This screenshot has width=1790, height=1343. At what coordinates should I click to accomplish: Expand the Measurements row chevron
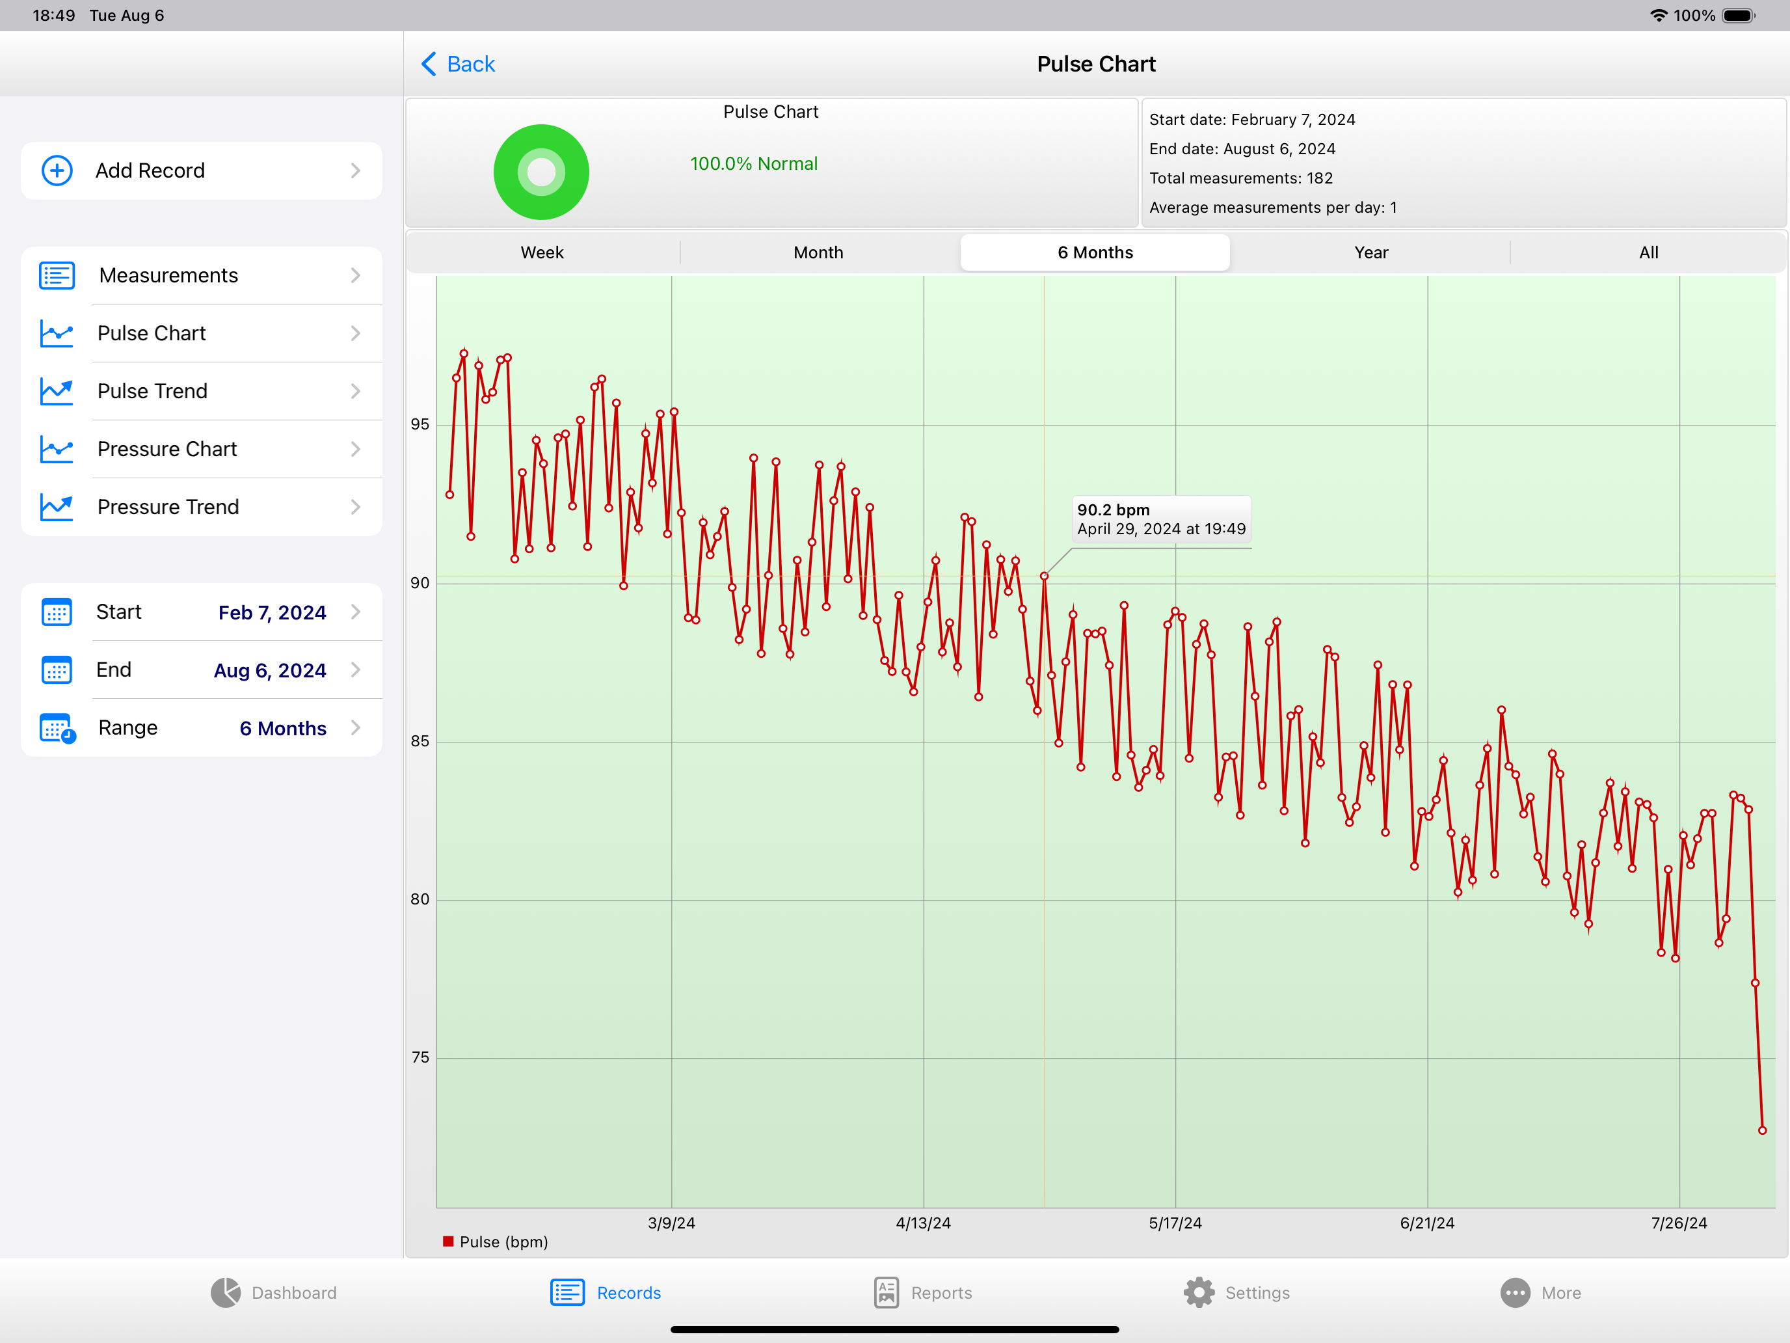[x=355, y=275]
